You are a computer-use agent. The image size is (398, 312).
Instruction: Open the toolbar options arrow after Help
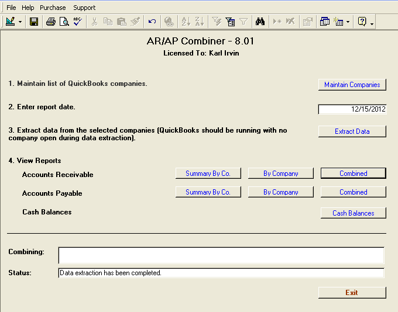coord(372,24)
